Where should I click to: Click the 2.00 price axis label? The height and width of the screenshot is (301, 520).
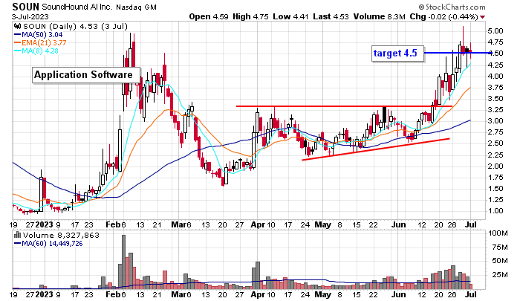coord(495,166)
